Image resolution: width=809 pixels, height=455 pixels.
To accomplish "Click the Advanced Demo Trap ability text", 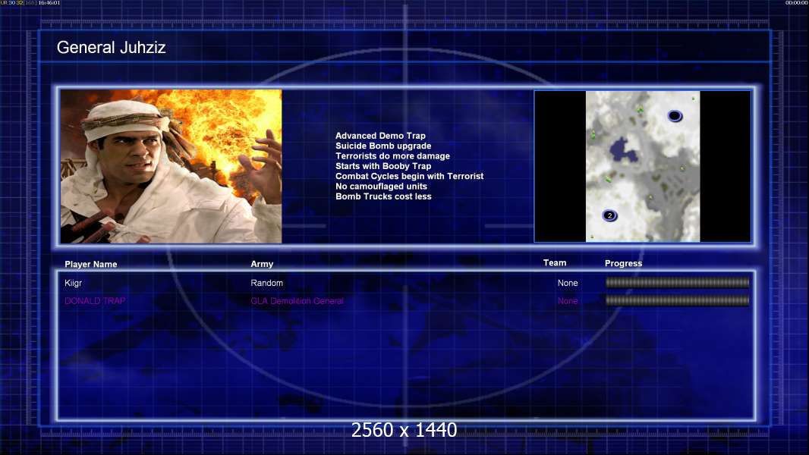I will 380,136.
